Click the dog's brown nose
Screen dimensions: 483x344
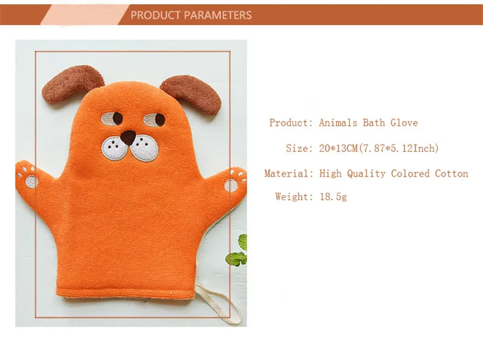(x=128, y=137)
